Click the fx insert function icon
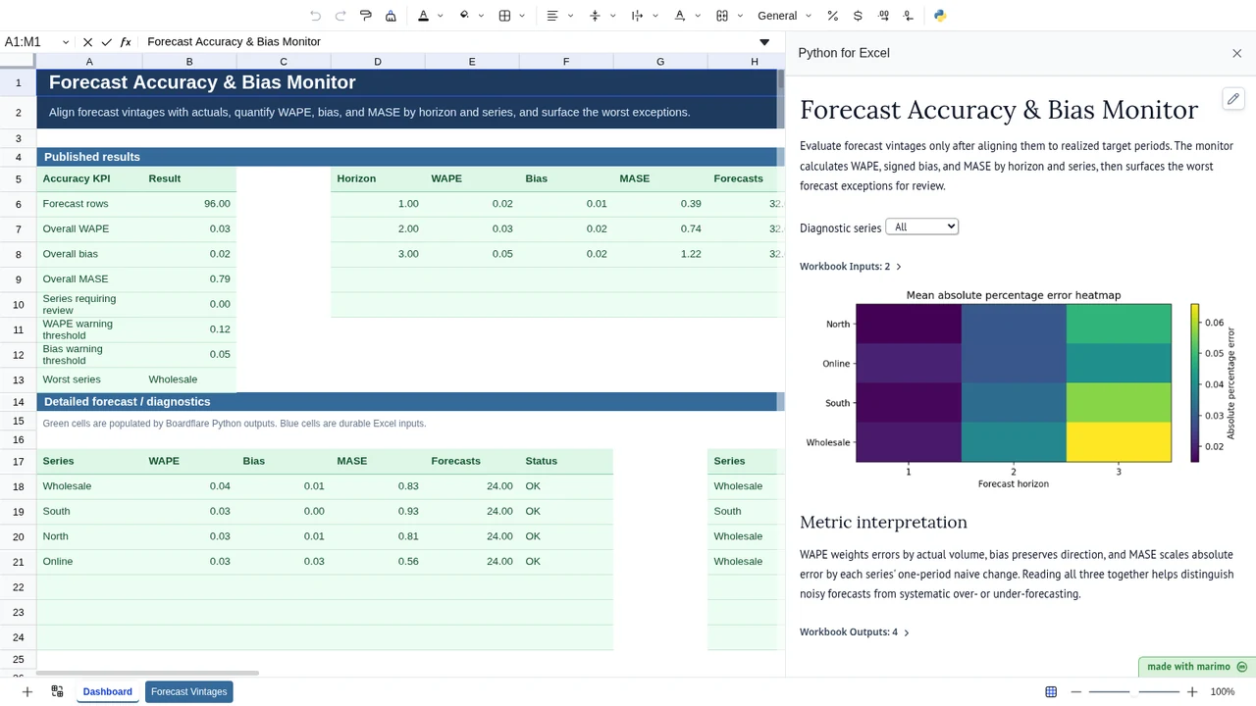The height and width of the screenshot is (706, 1256). (126, 42)
